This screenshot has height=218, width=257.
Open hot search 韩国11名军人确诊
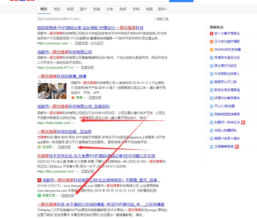click(x=227, y=139)
